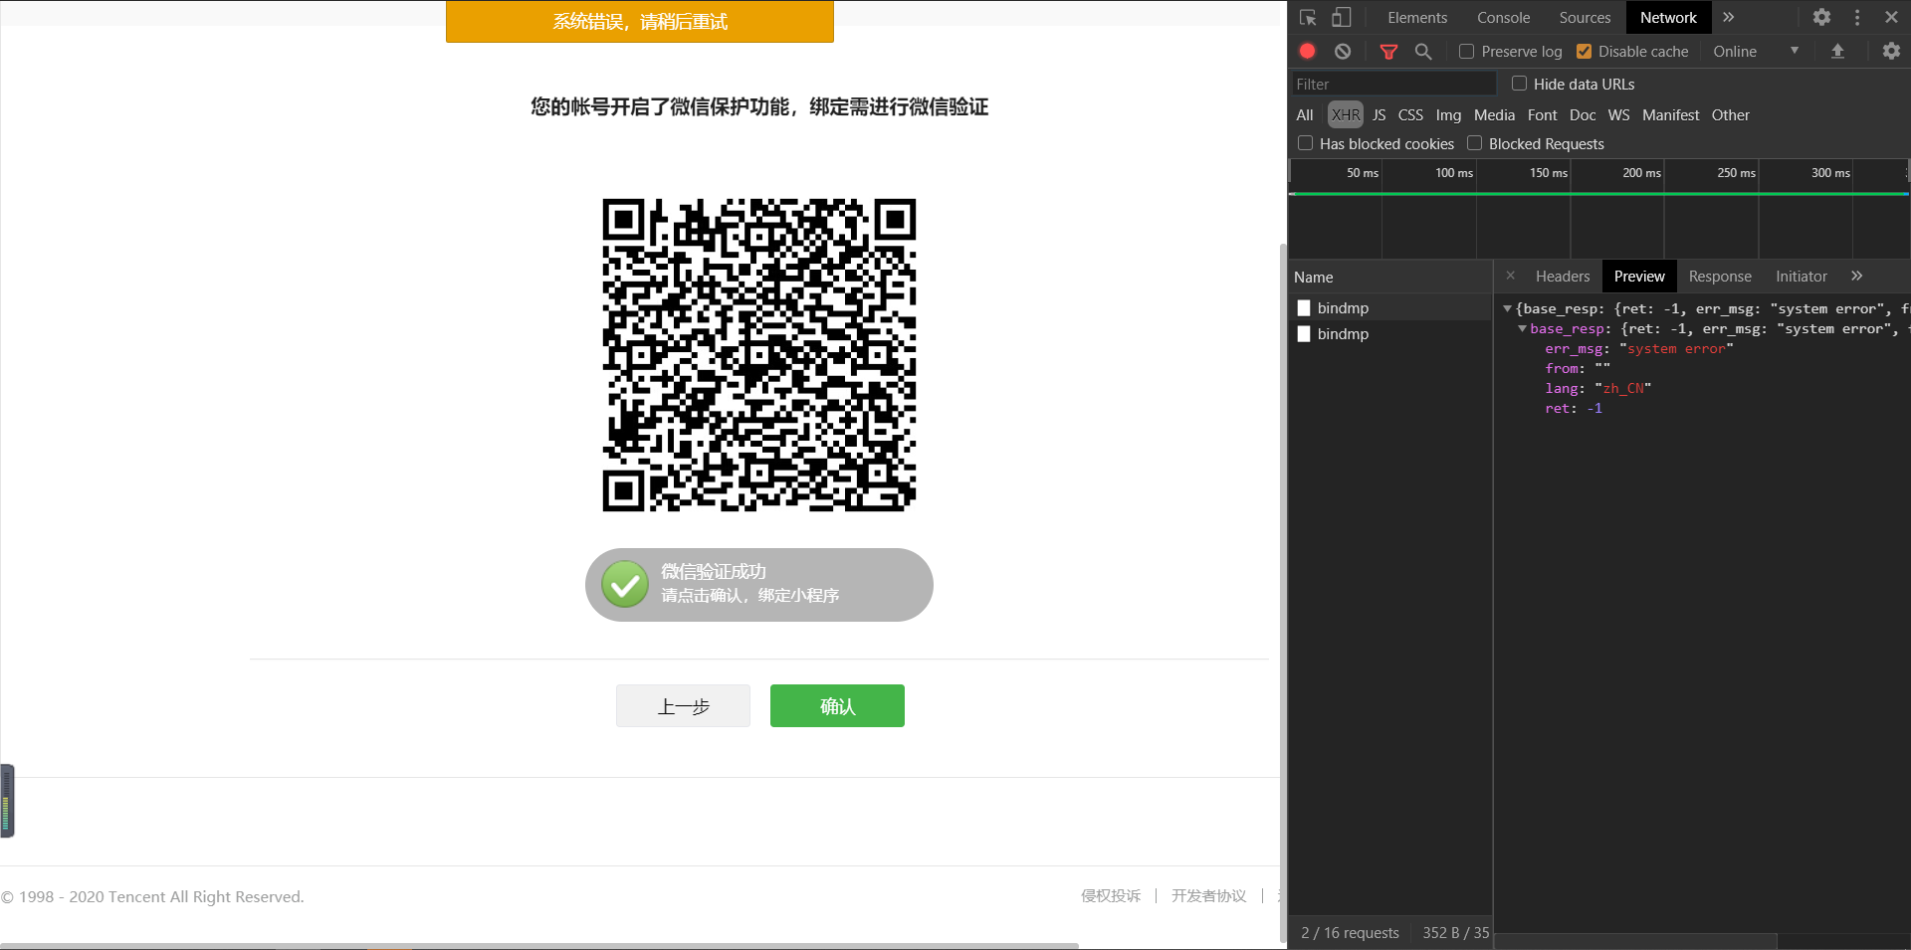The image size is (1911, 950).
Task: Show more request detail tabs
Action: (1856, 276)
